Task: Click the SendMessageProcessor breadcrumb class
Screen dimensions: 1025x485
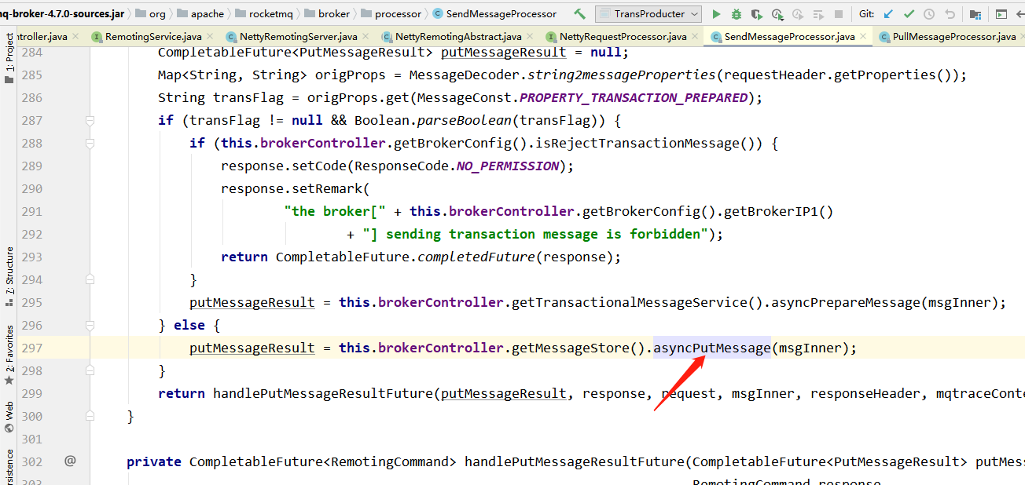Action: (x=494, y=14)
